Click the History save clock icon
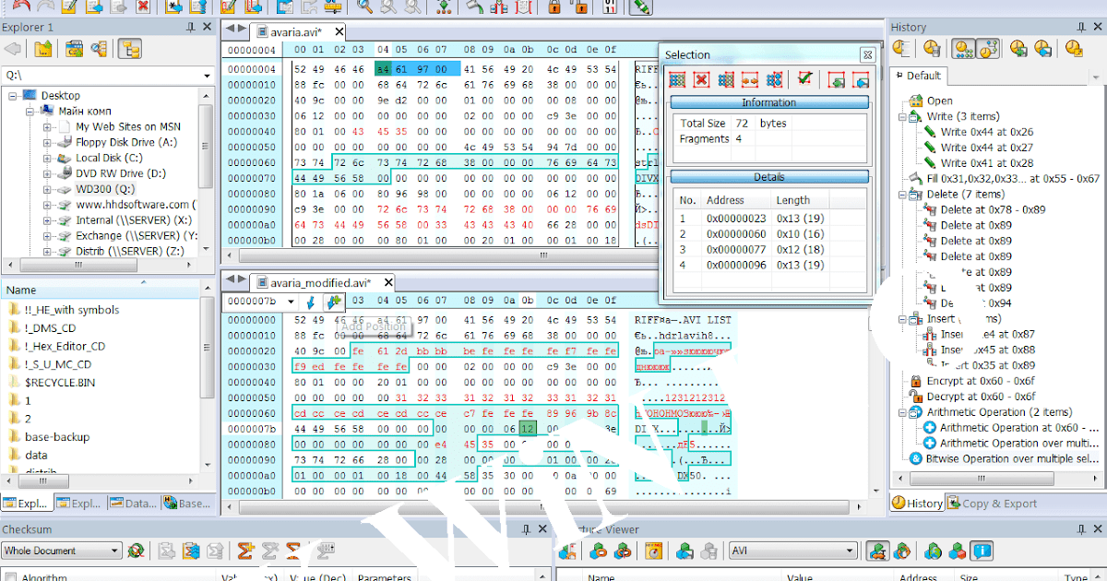The width and height of the screenshot is (1107, 581). tap(1043, 49)
